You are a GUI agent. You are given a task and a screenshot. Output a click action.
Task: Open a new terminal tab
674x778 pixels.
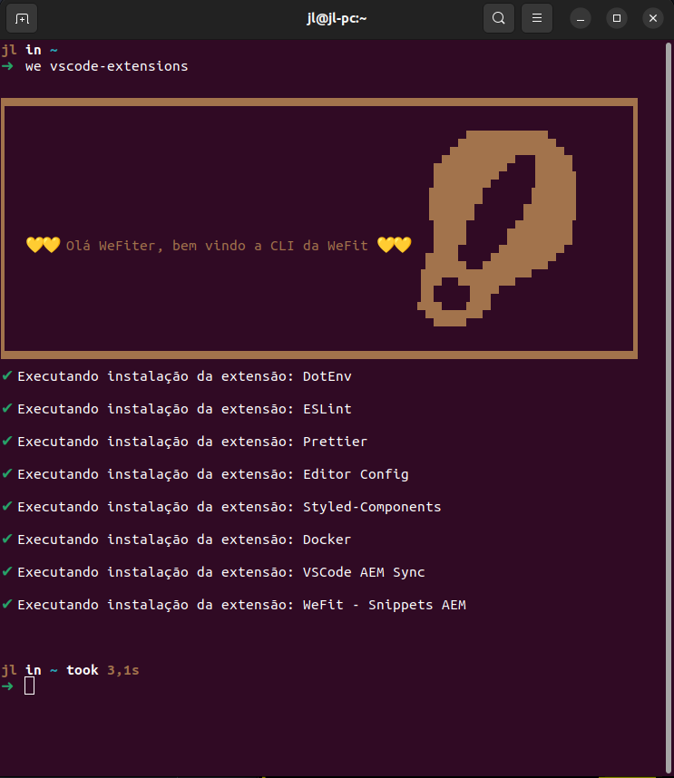[x=22, y=18]
